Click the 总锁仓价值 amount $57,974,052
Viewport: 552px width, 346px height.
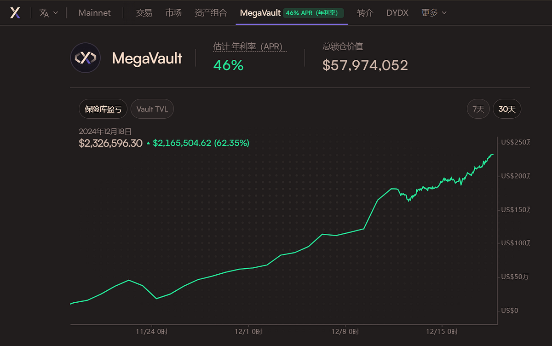[365, 65]
